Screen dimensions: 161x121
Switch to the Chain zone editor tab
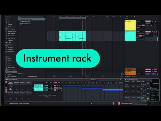[55, 83]
